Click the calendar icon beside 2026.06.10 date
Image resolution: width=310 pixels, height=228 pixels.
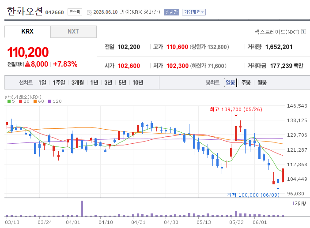point(90,13)
